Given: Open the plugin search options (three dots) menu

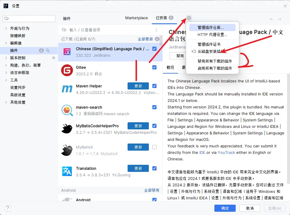Looking at the screenshot, I should 156,30.
